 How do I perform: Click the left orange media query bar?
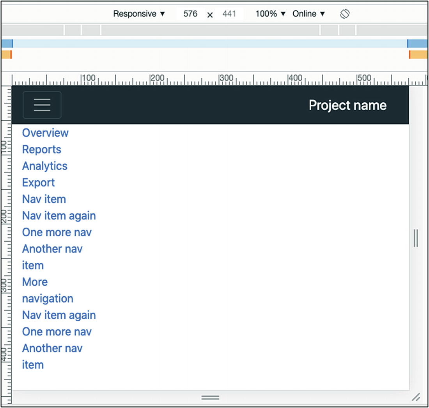tap(7, 55)
